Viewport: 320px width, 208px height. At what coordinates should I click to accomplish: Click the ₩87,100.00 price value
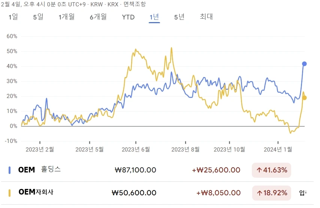coord(135,170)
